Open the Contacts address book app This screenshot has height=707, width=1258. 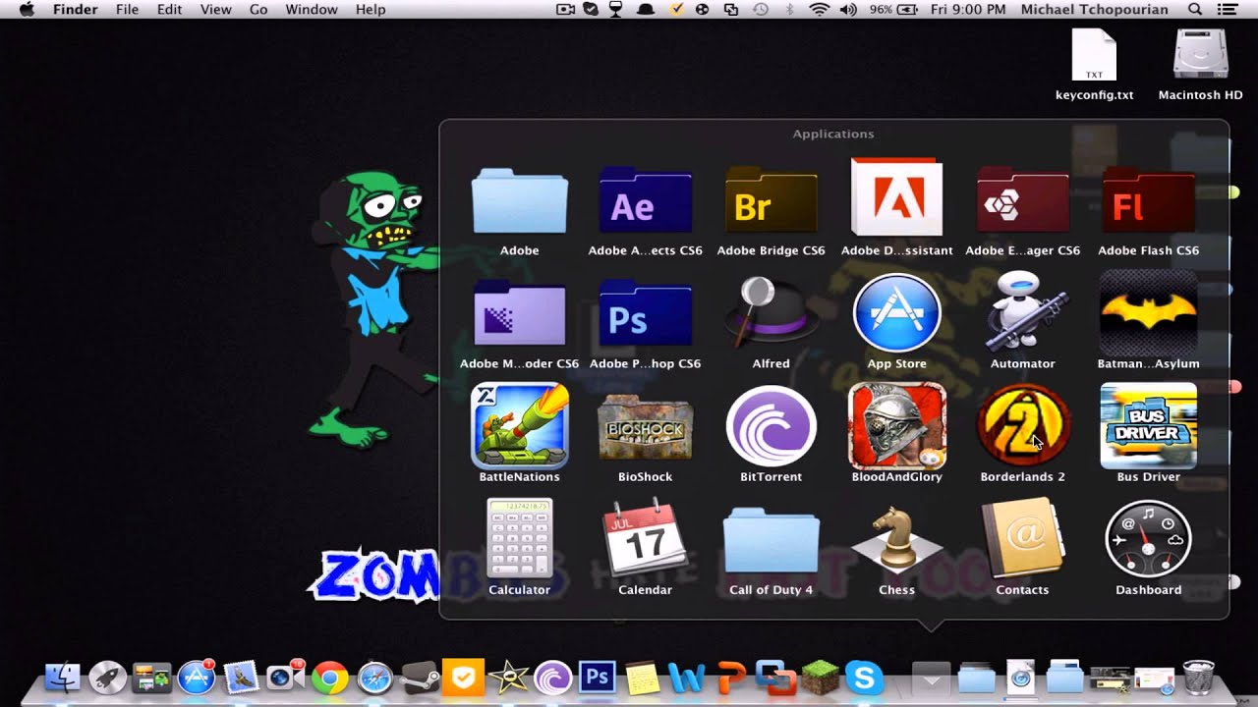click(x=1022, y=538)
